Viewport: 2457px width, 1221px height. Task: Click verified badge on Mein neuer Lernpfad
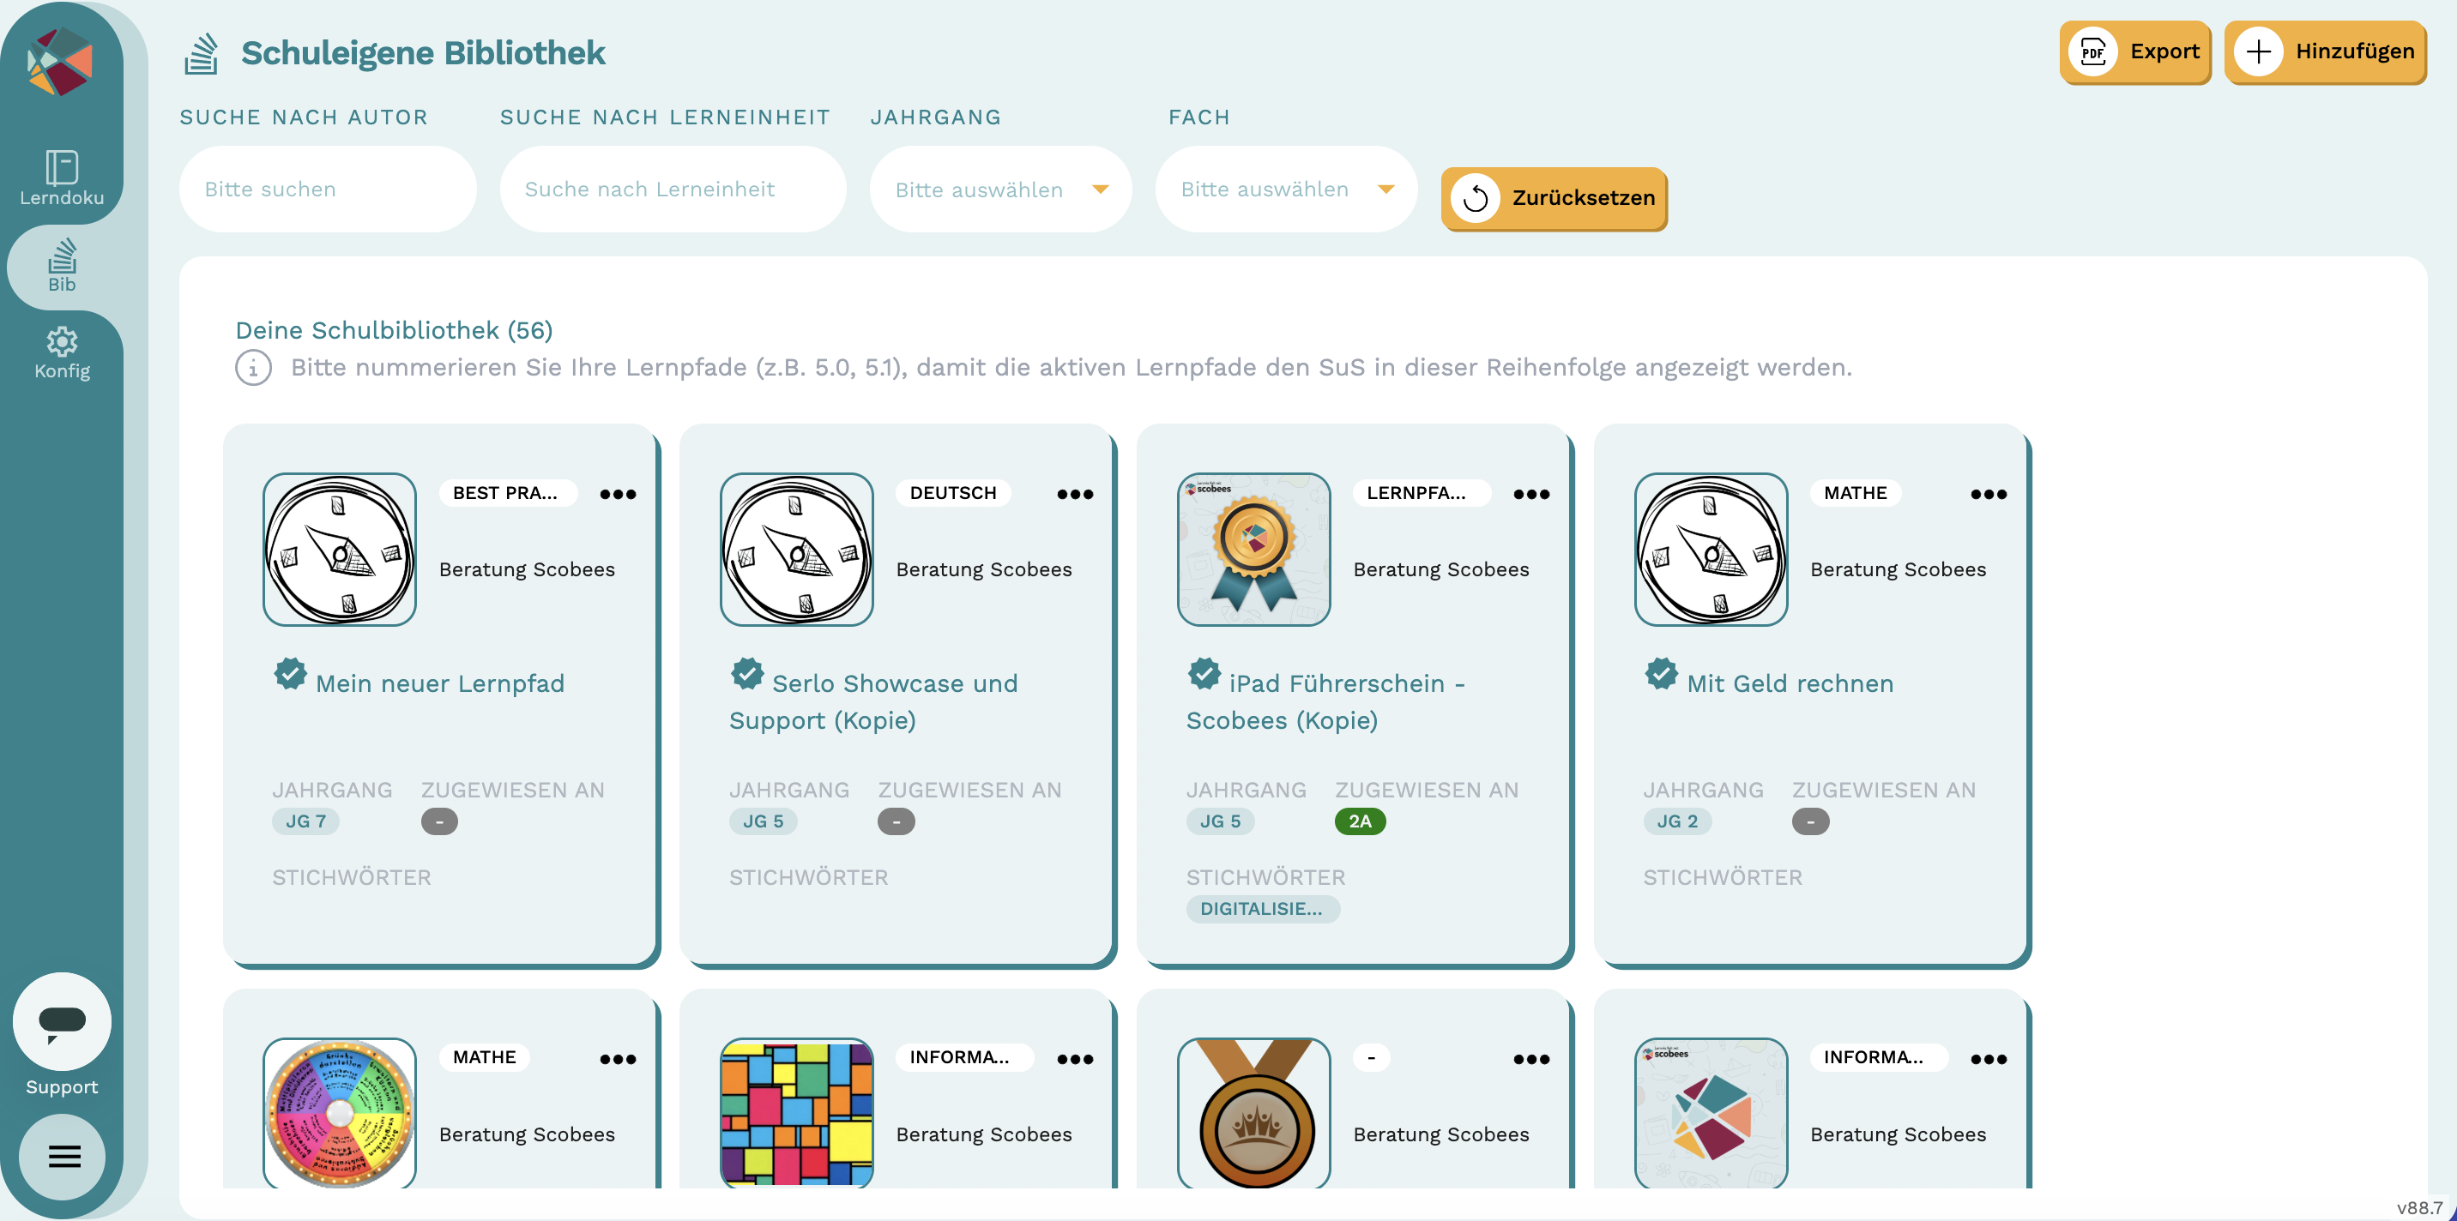coord(290,674)
